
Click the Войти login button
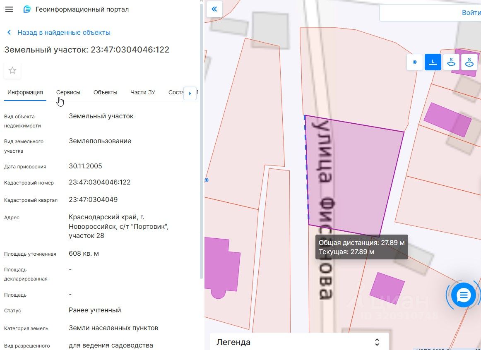tap(471, 13)
